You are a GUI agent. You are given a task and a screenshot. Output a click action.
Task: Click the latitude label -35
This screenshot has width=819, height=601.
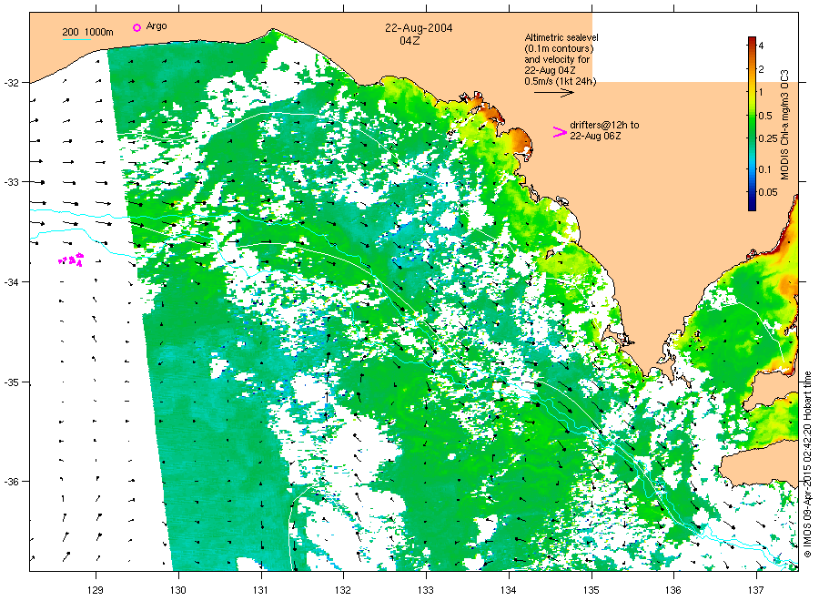click(12, 382)
